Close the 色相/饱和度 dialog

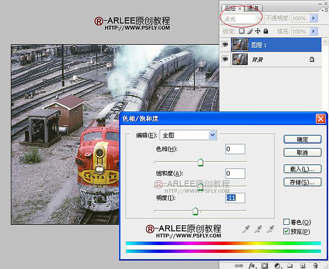pyautogui.click(x=321, y=119)
